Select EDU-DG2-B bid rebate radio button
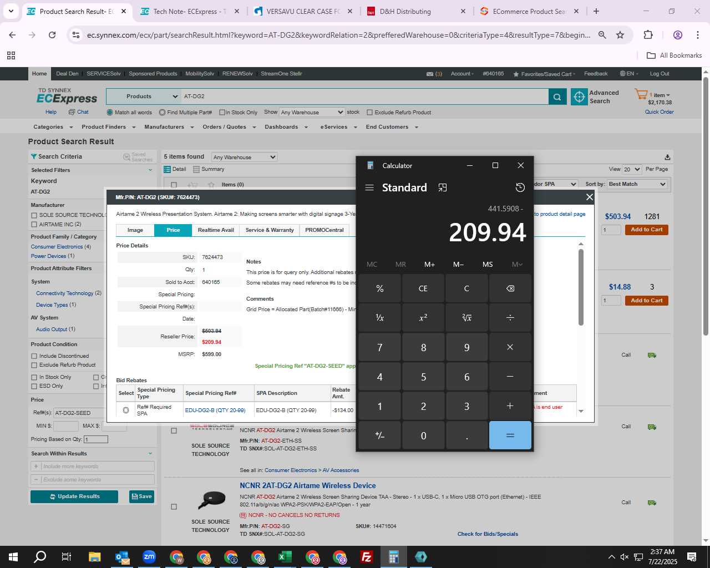 126,410
